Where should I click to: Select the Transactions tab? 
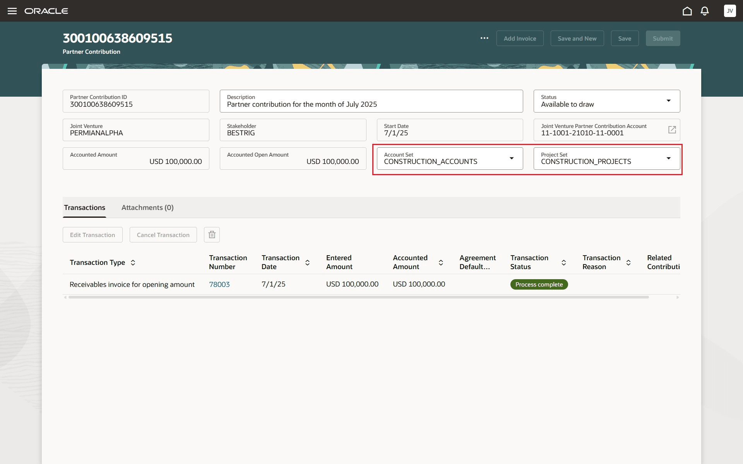(84, 207)
